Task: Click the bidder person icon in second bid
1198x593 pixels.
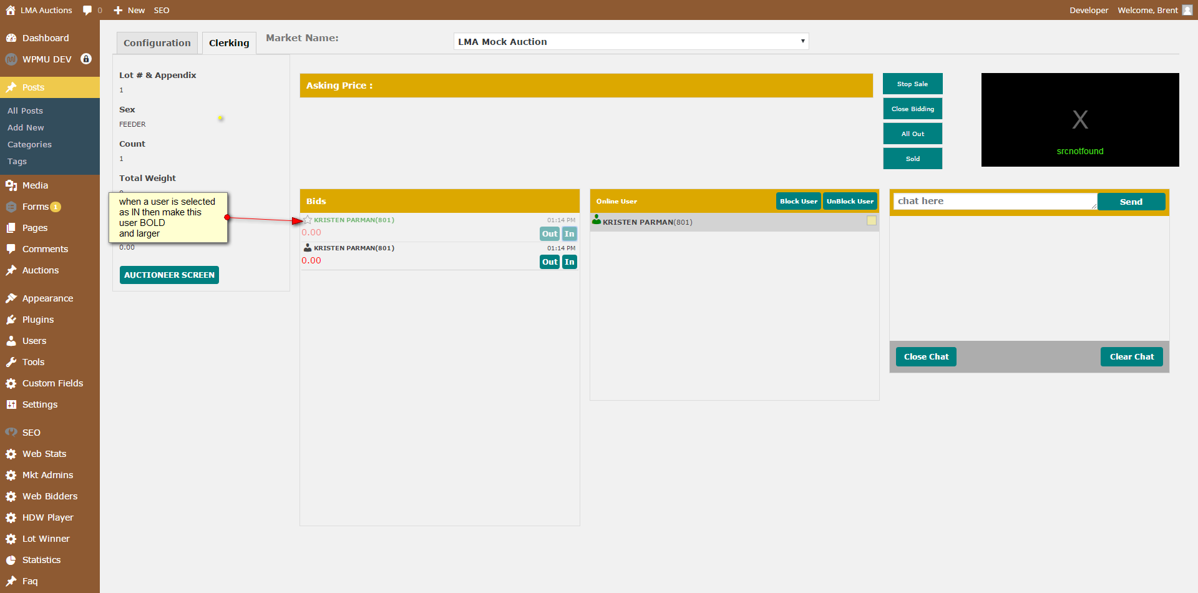Action: pyautogui.click(x=308, y=248)
